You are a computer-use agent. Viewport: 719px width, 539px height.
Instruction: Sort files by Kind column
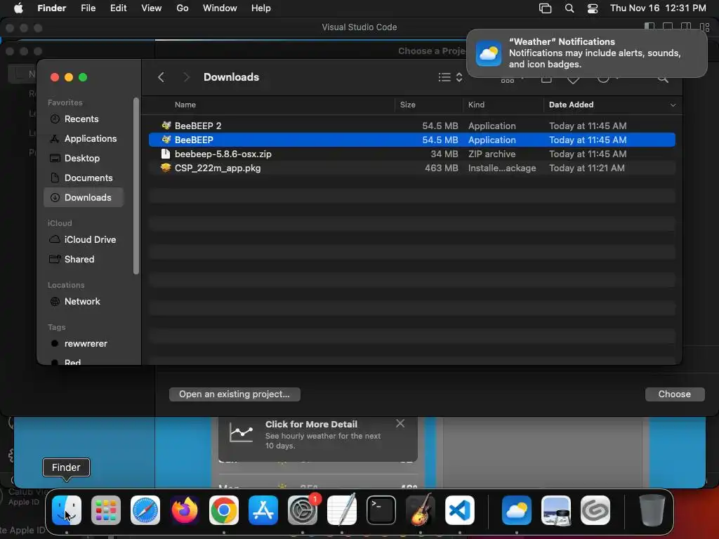click(x=476, y=105)
